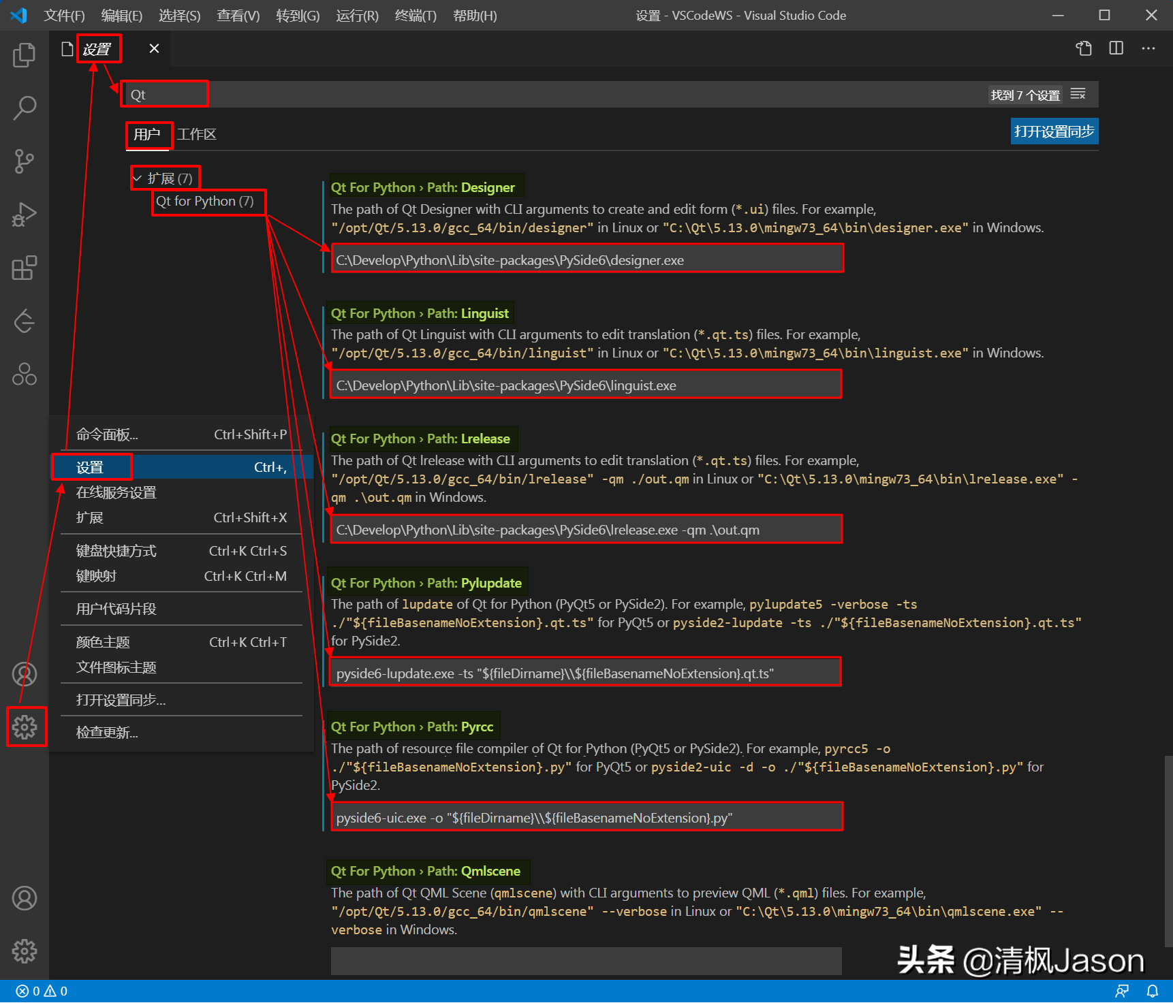The height and width of the screenshot is (1003, 1173).
Task: Open the Run and Debug view
Action: click(25, 214)
